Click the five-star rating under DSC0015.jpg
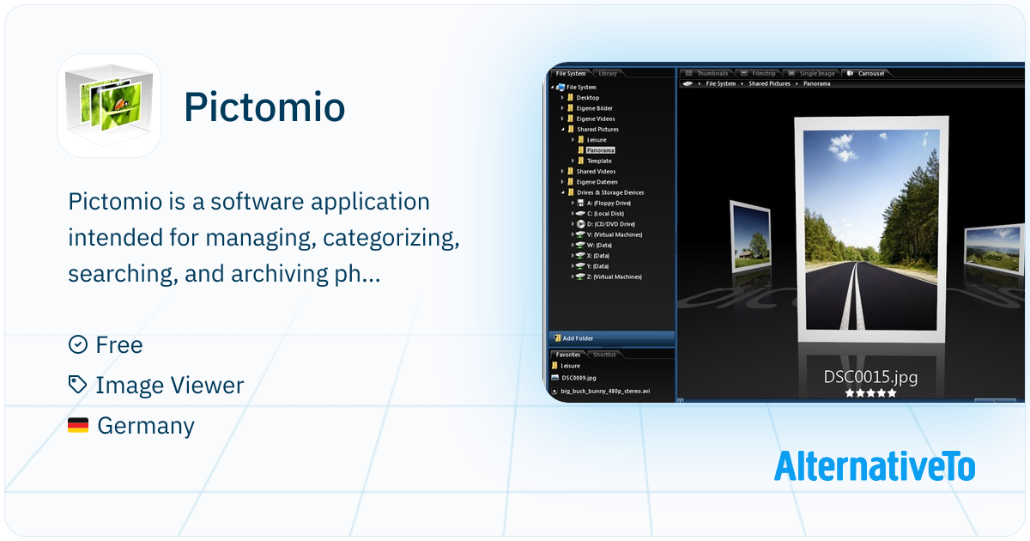This screenshot has width=1030, height=541. pos(871,392)
